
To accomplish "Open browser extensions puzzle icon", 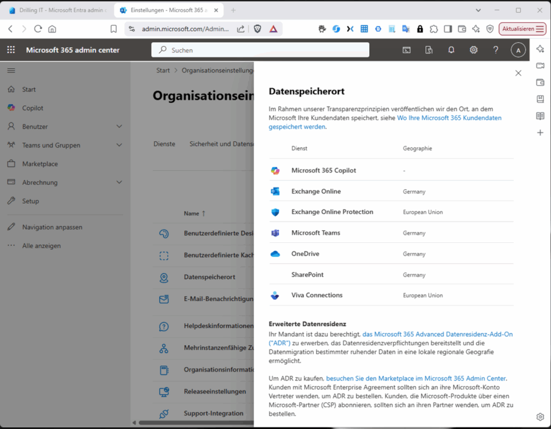I will point(434,29).
